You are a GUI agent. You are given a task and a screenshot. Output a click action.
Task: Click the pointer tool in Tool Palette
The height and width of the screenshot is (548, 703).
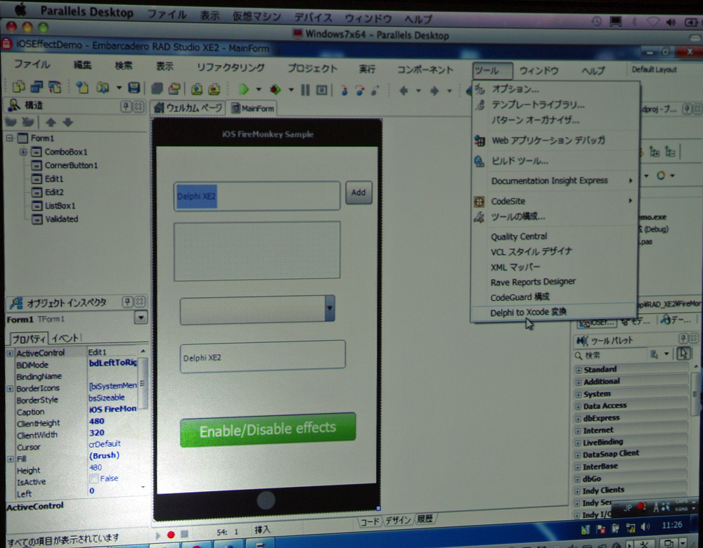click(683, 353)
